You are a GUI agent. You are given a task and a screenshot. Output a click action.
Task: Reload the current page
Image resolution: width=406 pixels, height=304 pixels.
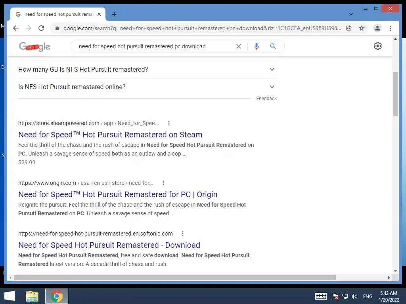tap(41, 28)
